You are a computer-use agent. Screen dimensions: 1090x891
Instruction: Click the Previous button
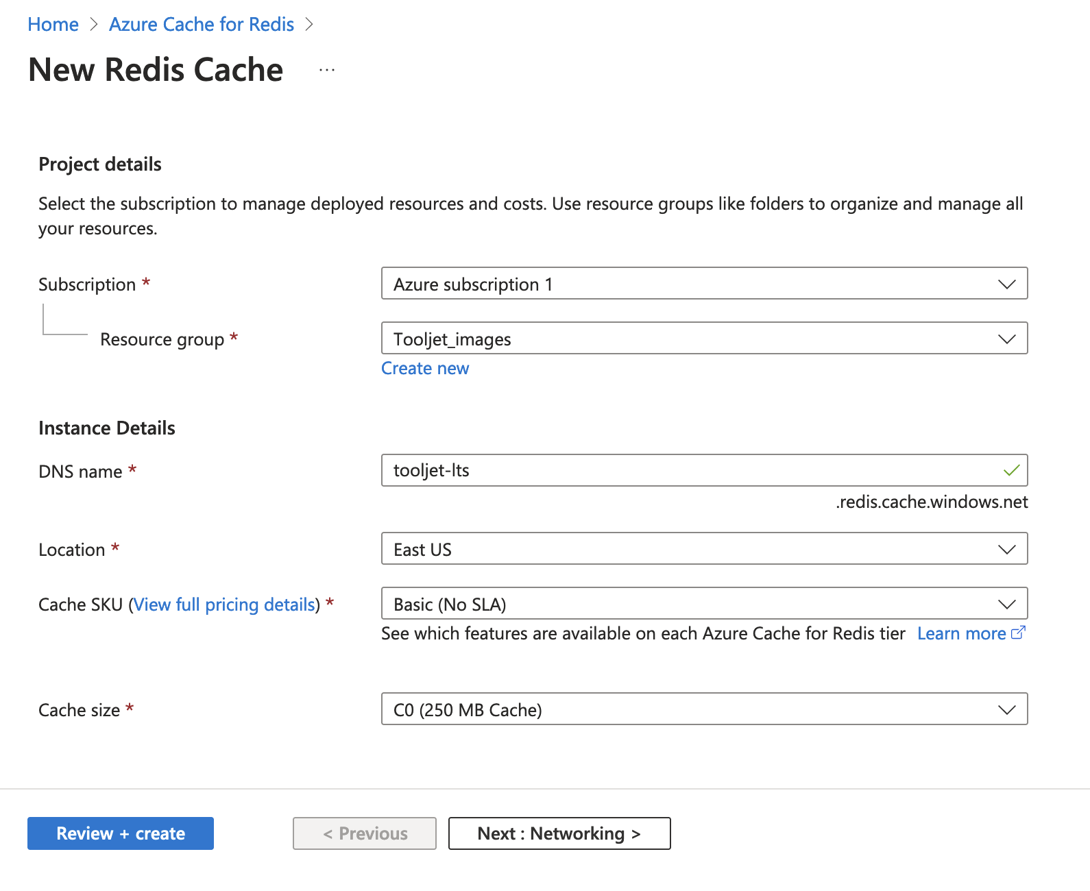(365, 833)
